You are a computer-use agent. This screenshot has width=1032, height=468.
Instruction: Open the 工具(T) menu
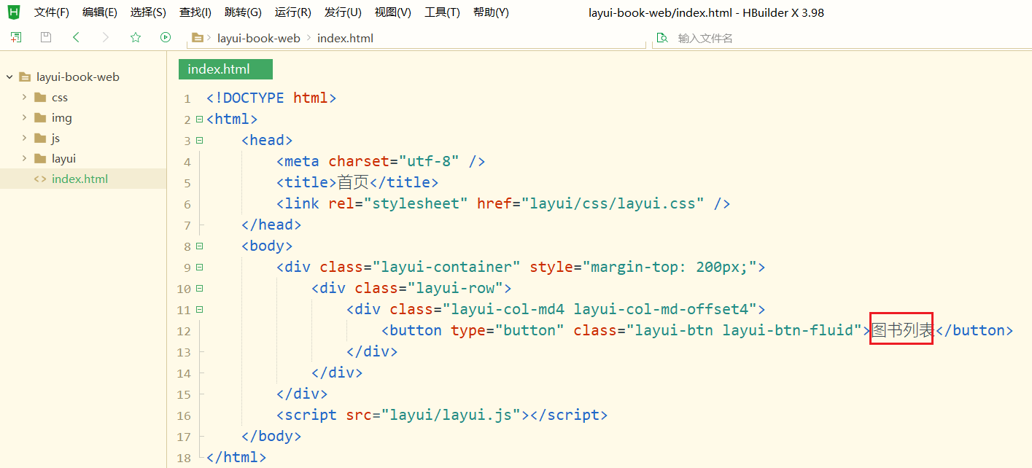(442, 12)
